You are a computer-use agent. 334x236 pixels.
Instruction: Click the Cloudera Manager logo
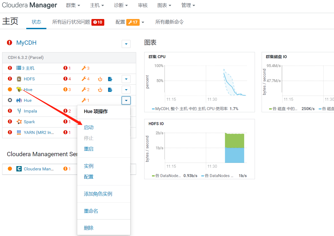pos(29,5)
